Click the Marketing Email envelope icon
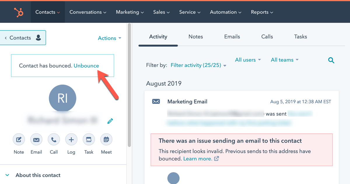350x184 pixels. (x=156, y=101)
